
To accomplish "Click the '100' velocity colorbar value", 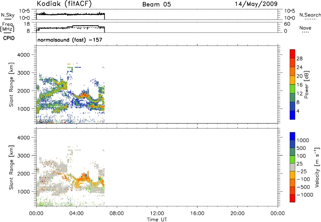I will pos(301,156).
